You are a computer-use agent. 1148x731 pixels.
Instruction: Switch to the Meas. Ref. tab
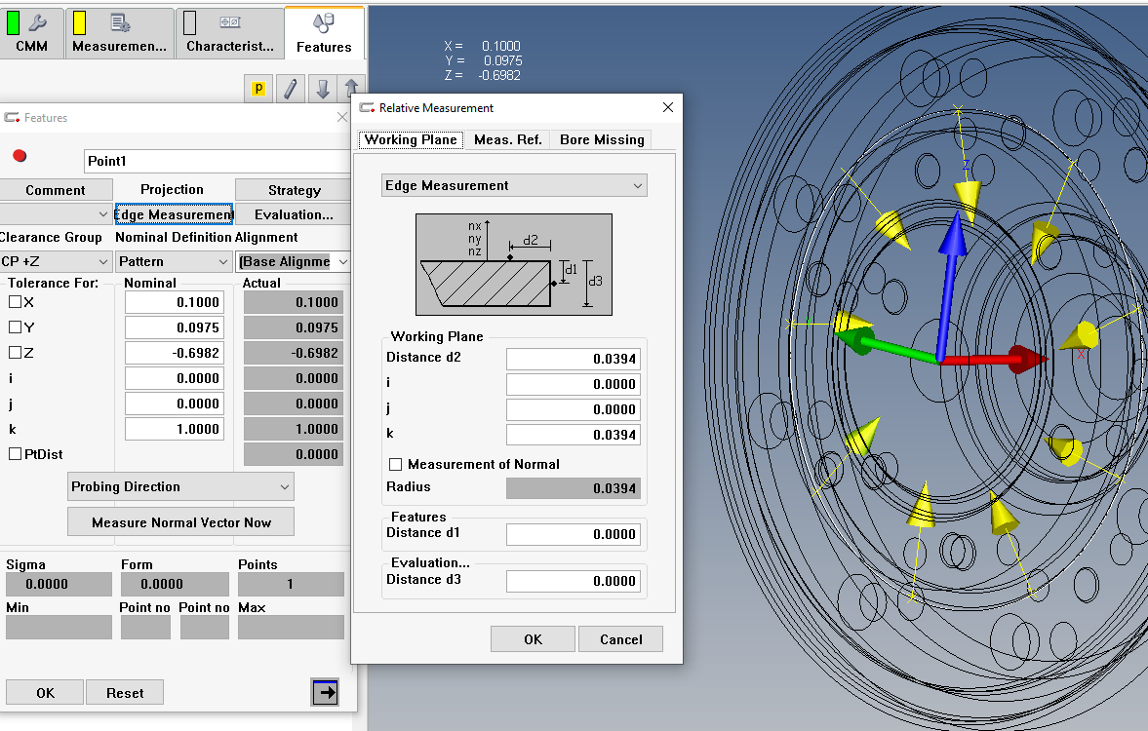tap(507, 139)
